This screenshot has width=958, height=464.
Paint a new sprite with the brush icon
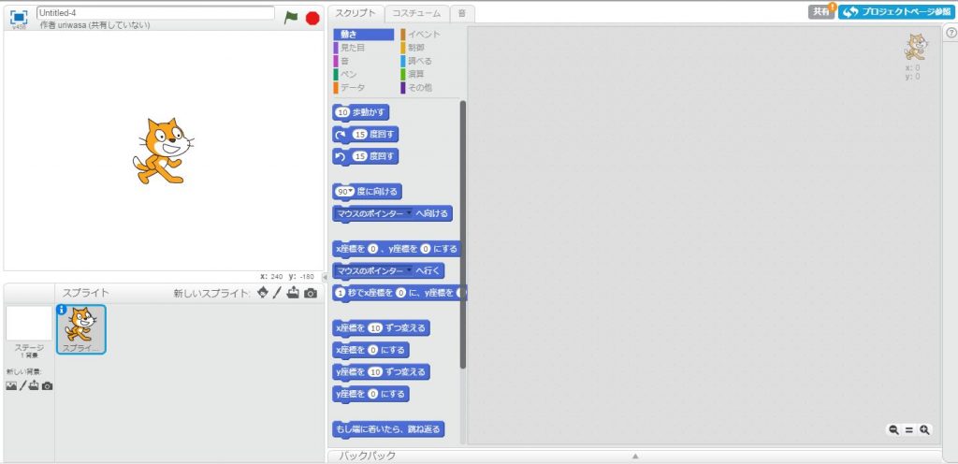(x=277, y=293)
